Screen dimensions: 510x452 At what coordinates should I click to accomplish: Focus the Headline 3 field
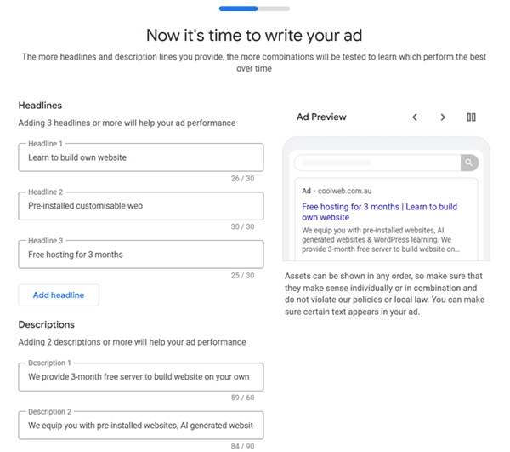pos(141,255)
